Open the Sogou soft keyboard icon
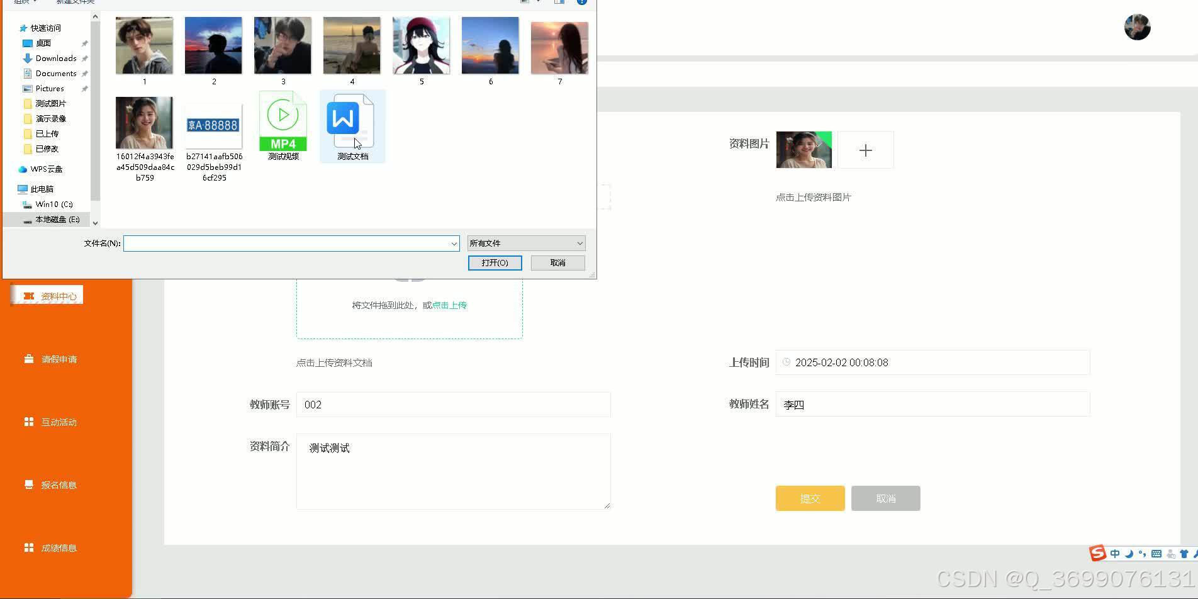This screenshot has height=599, width=1198. point(1156,553)
